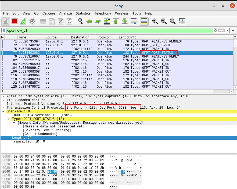This screenshot has width=237, height=189.
Task: Click the Find packet magnifier icon
Action: tap(80, 21)
